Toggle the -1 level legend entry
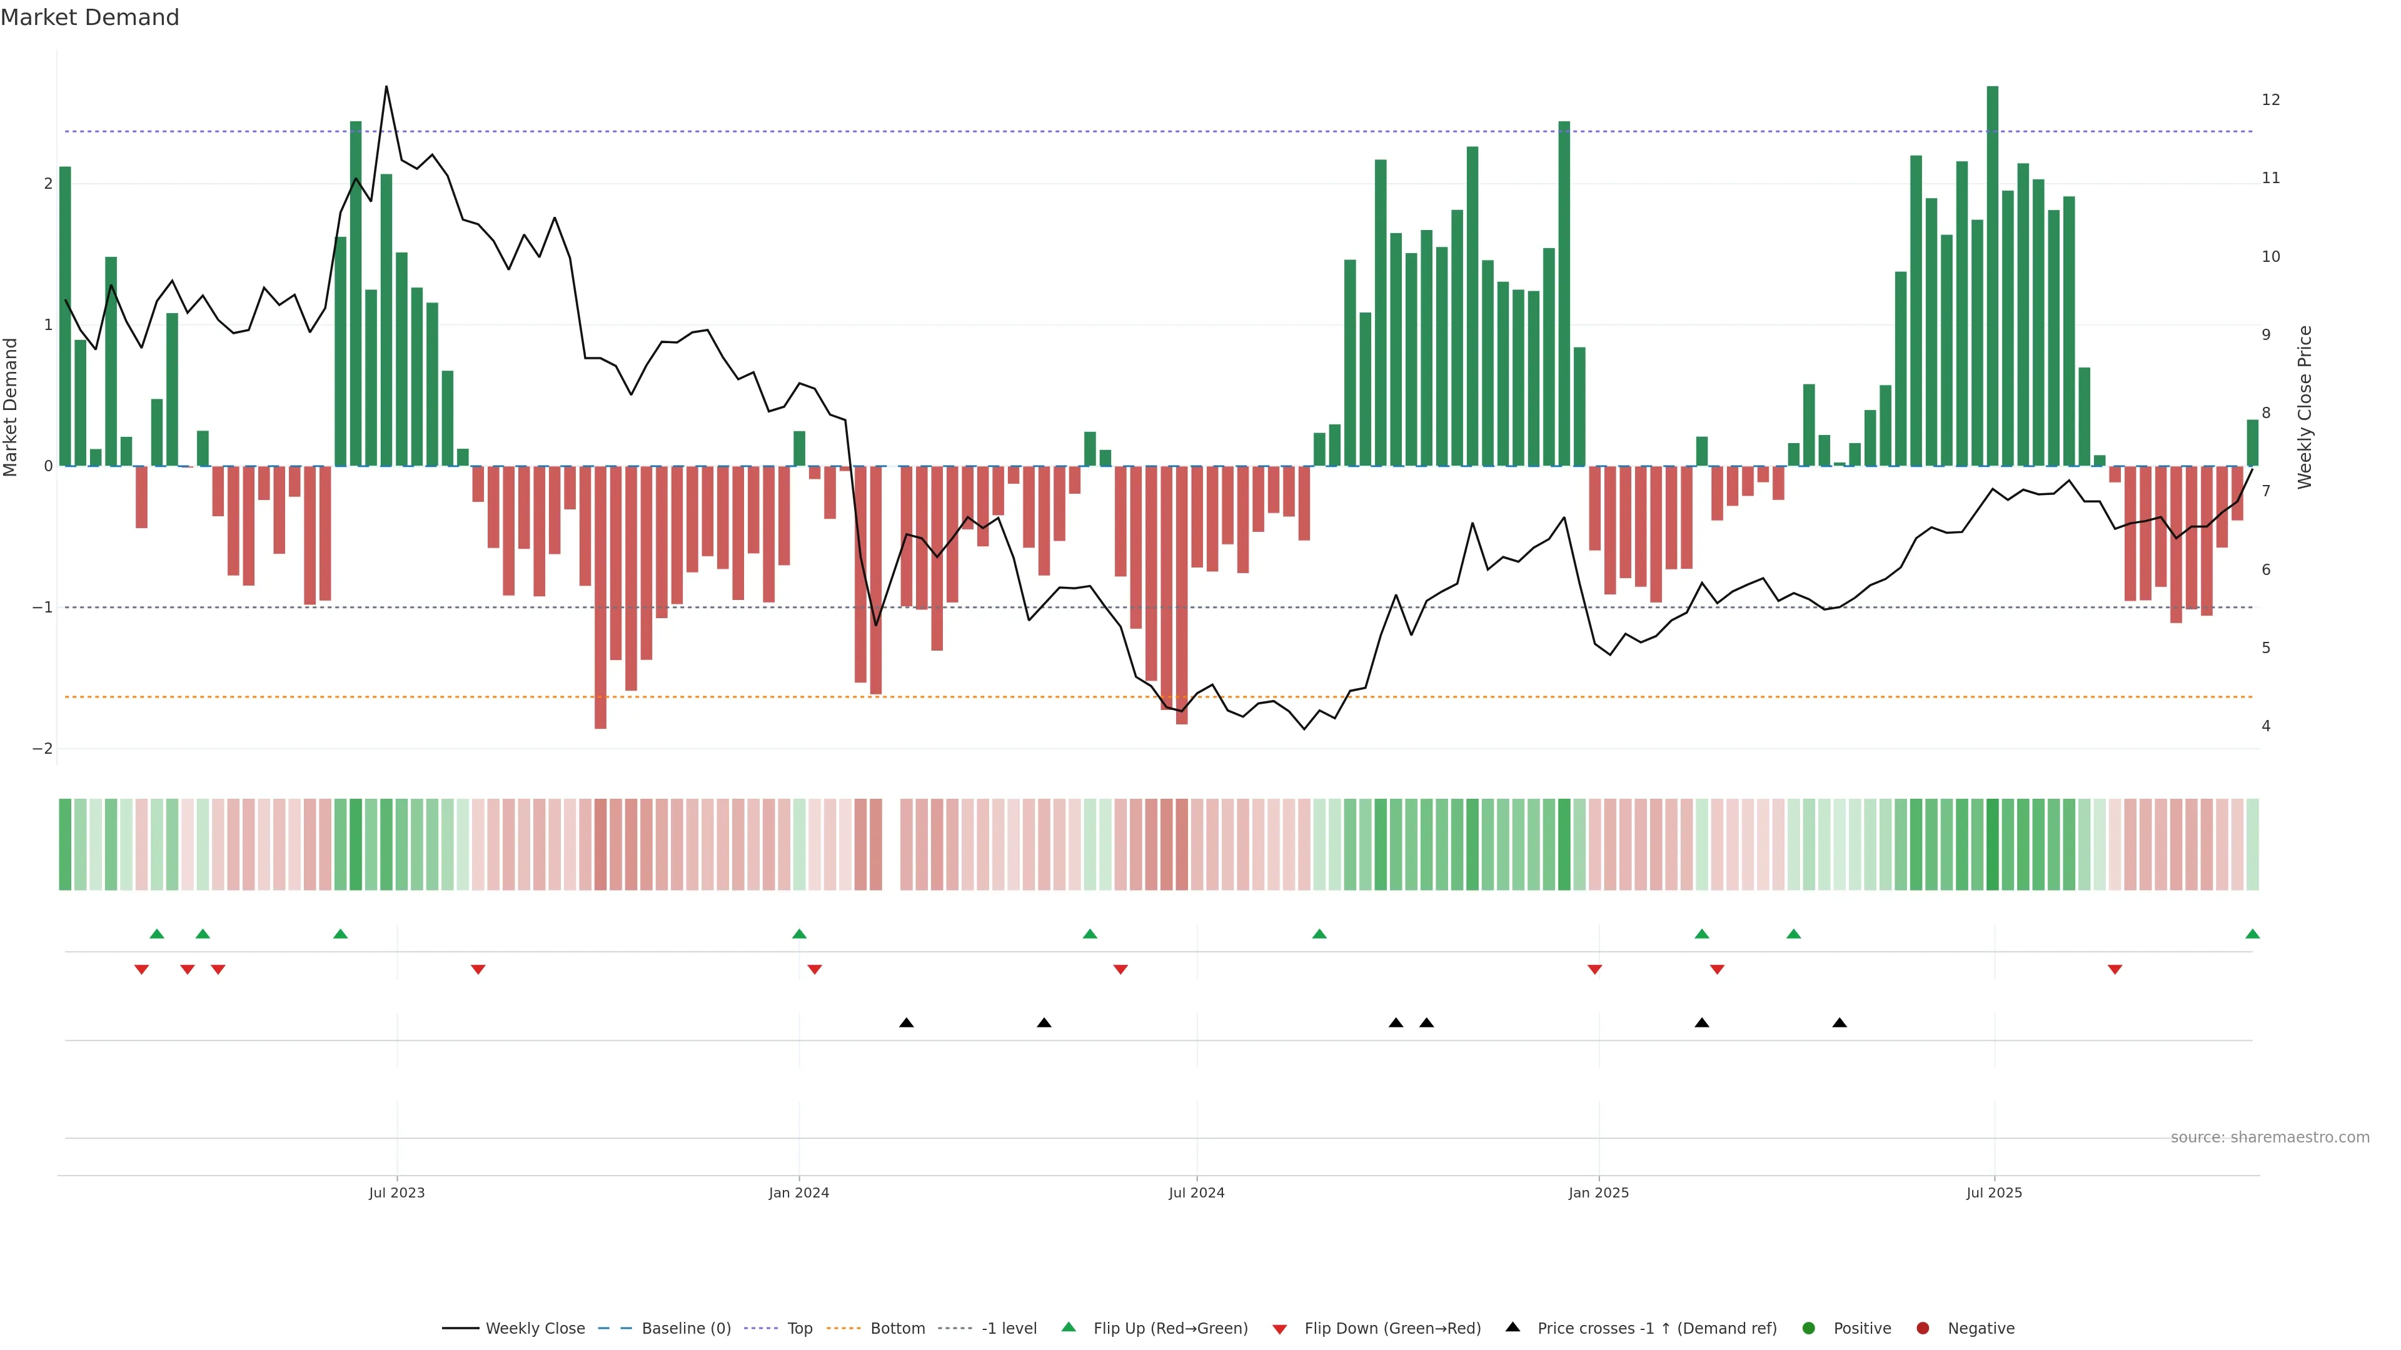 (x=1009, y=1329)
